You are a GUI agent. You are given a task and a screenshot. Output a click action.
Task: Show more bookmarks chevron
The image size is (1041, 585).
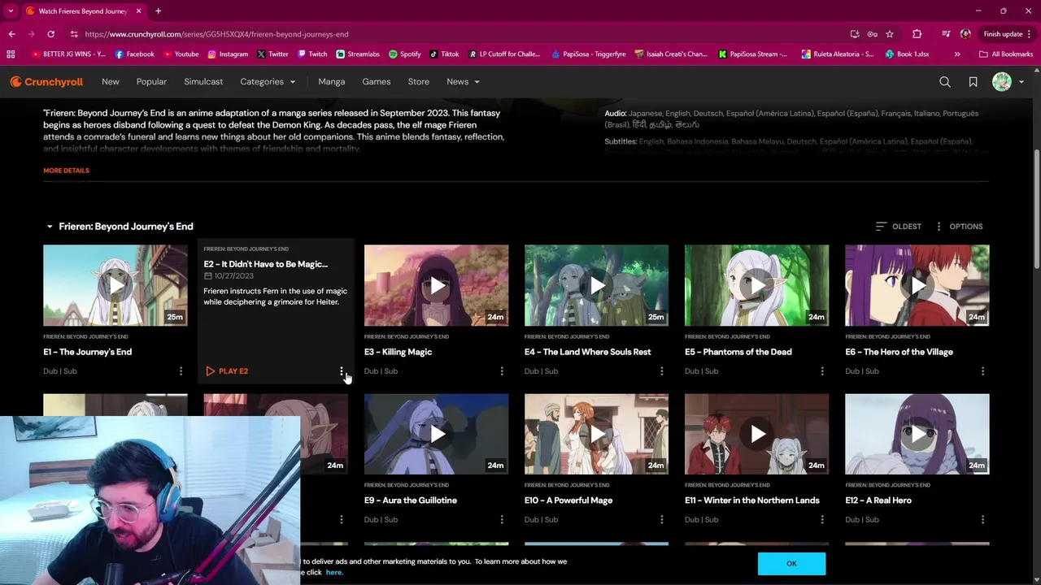[957, 54]
